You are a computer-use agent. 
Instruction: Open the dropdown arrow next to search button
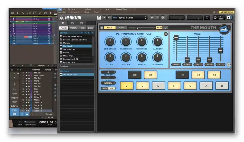[x=104, y=17]
